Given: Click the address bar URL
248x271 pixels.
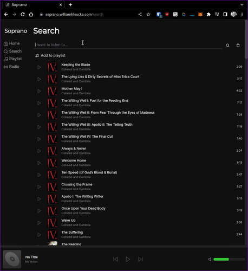Looking at the screenshot, I should click(x=74, y=15).
